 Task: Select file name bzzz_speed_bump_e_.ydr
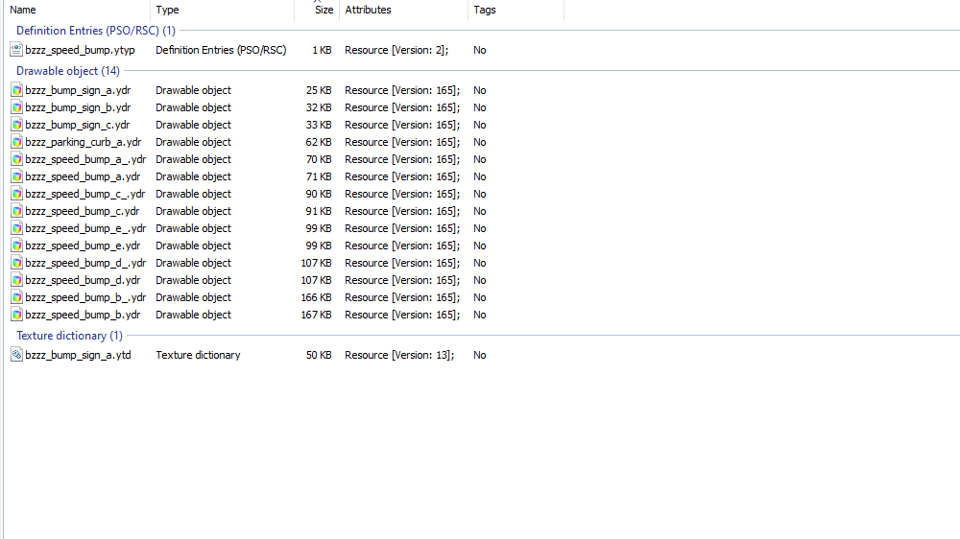85,228
